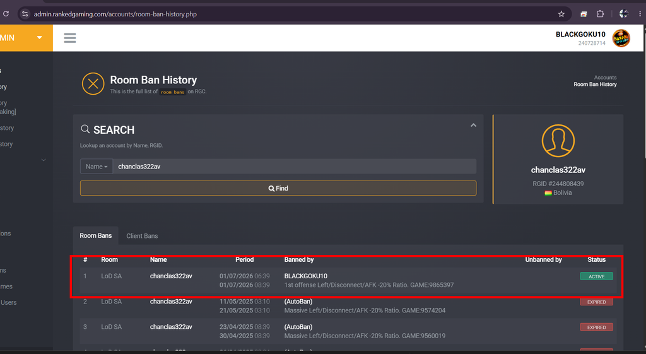646x354 pixels.
Task: Click the Find button
Action: [278, 188]
